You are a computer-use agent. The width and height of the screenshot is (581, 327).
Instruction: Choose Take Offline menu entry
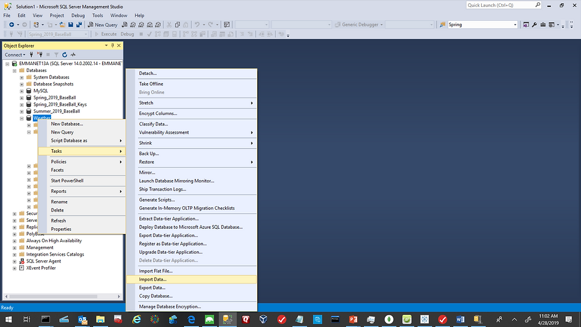pyautogui.click(x=192, y=84)
